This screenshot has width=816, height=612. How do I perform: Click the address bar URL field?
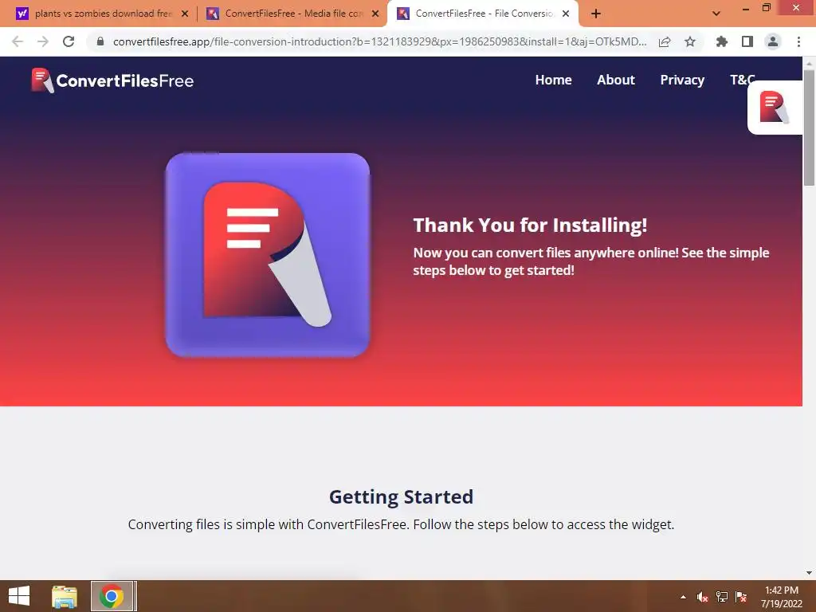click(379, 41)
